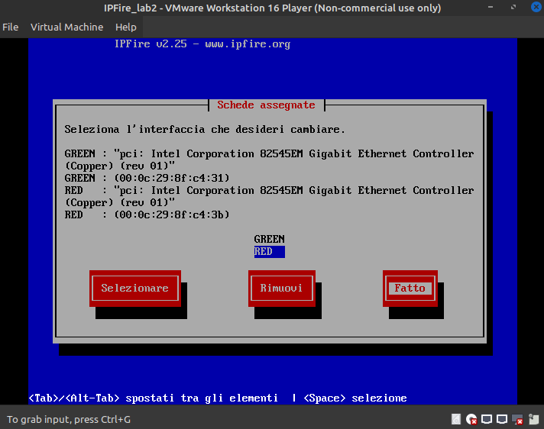Click the second network adapter icon
Image resolution: width=544 pixels, height=429 pixels.
502,419
